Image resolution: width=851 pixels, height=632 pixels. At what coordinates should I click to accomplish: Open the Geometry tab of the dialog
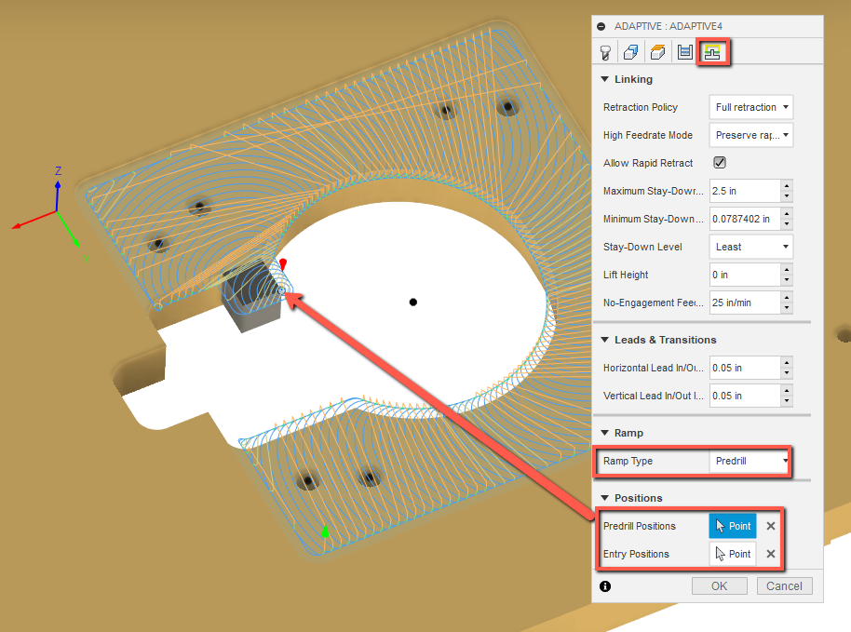click(x=630, y=51)
